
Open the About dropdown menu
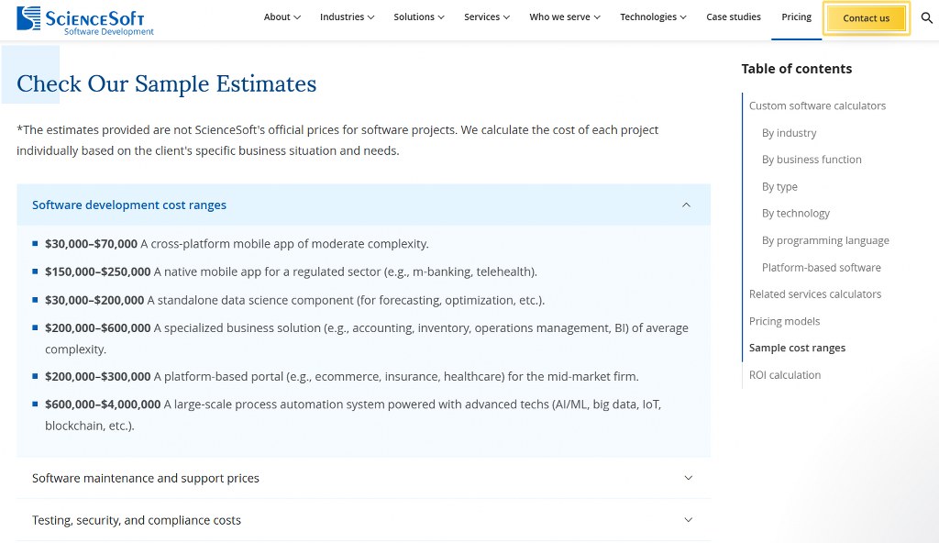pos(282,17)
